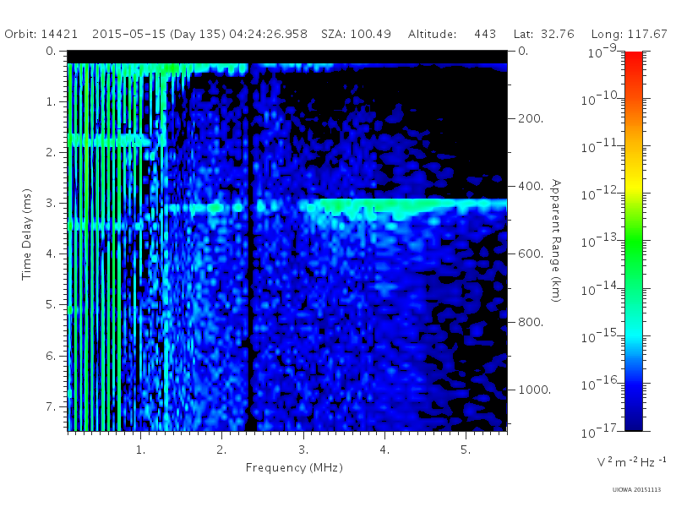Click the '7.' tick on time delay axis
Screen dimensions: 676x507
[52, 406]
